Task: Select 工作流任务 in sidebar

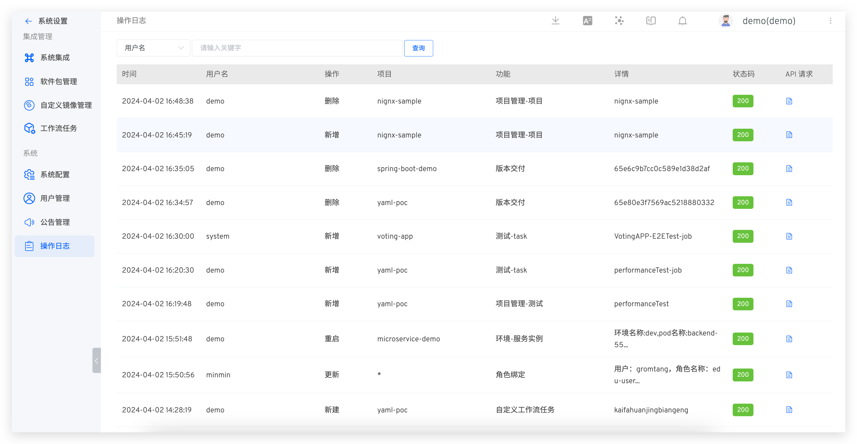Action: 58,128
